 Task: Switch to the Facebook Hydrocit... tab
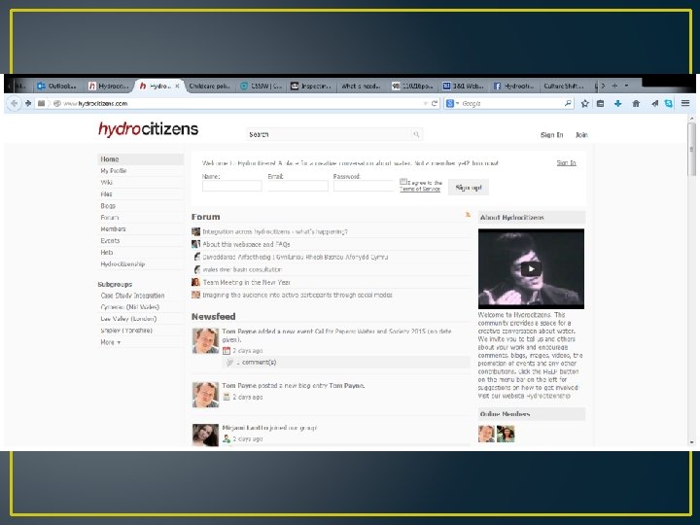(x=514, y=86)
